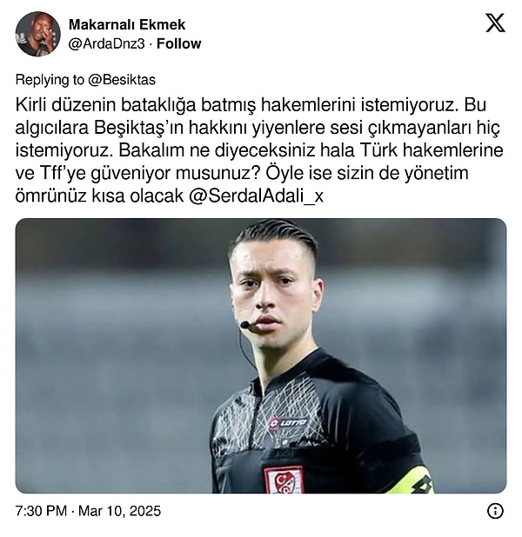522x537 pixels.
Task: Open the @SerdalAdali_x mention
Action: (x=256, y=196)
